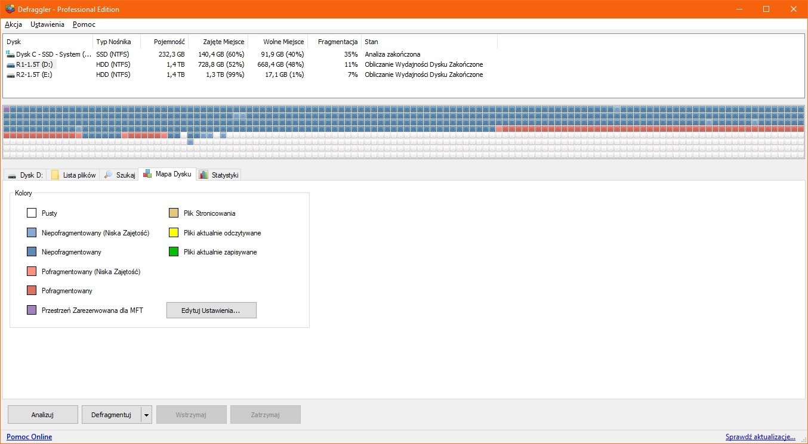Click green Pliki aktualnie zapisywane swatch
The width and height of the screenshot is (808, 444).
pyautogui.click(x=174, y=252)
